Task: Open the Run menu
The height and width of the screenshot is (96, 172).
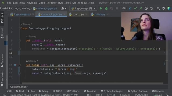Action: point(60,3)
